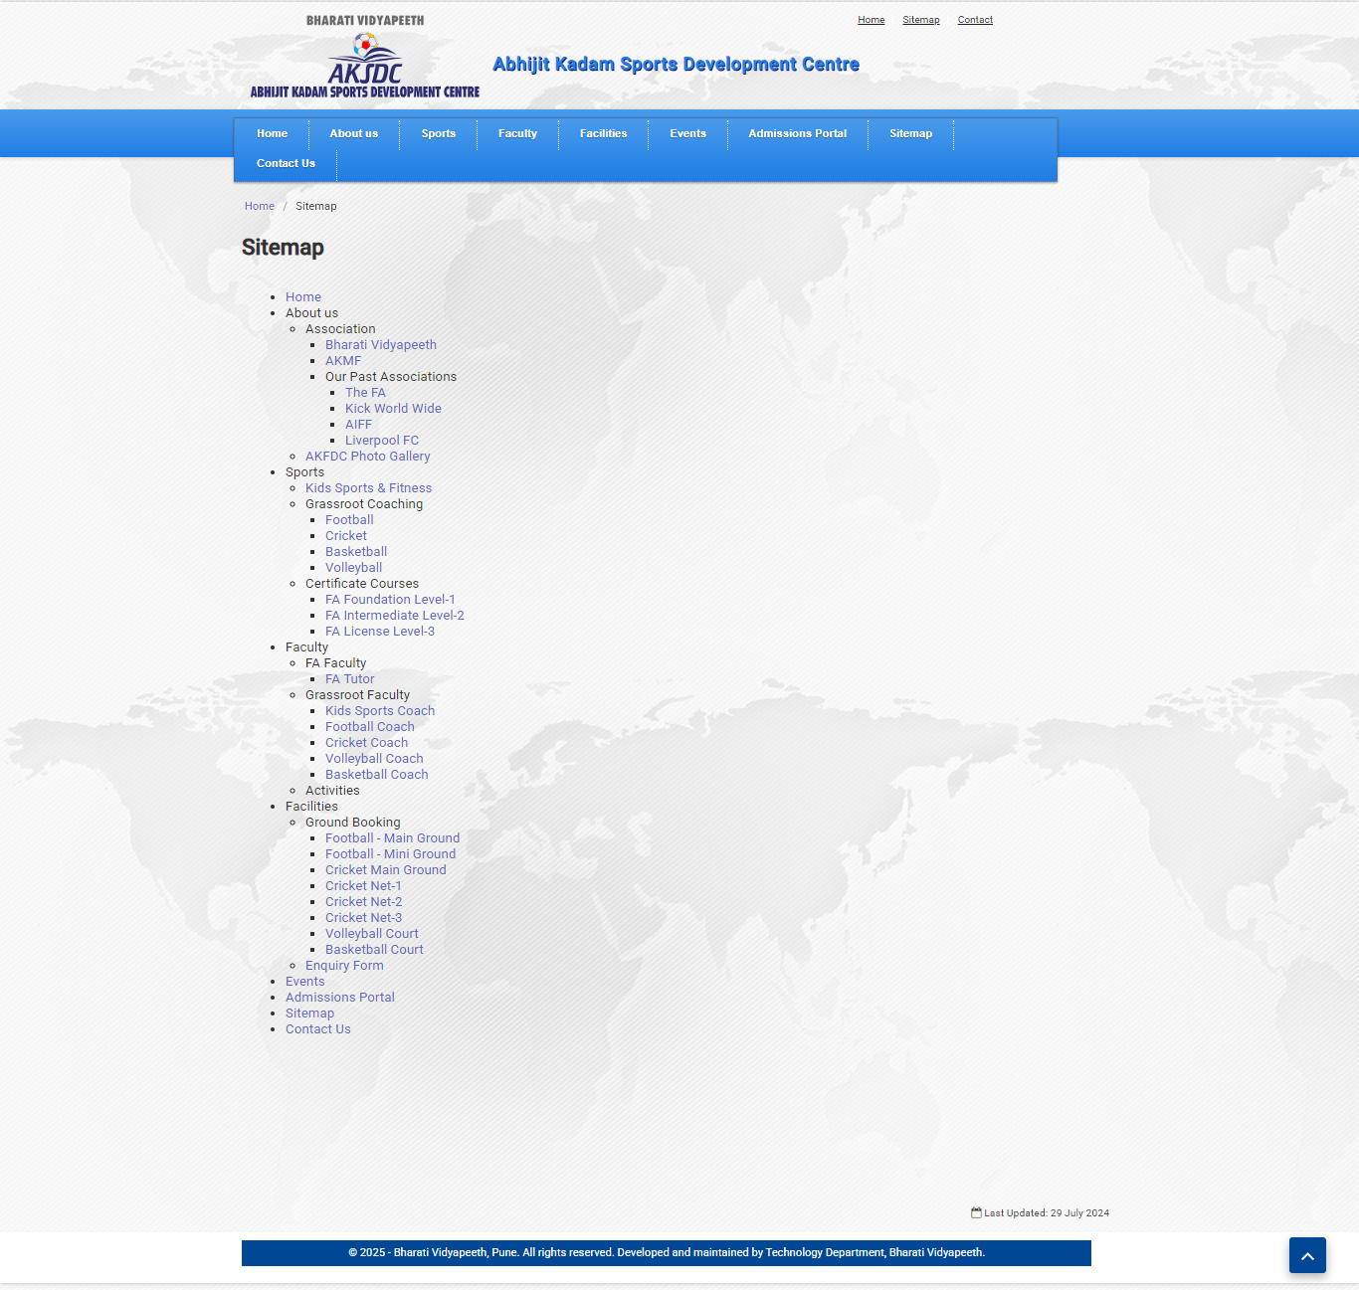Open the About us menu item
Screen dimensions: 1359x1290
tap(354, 133)
